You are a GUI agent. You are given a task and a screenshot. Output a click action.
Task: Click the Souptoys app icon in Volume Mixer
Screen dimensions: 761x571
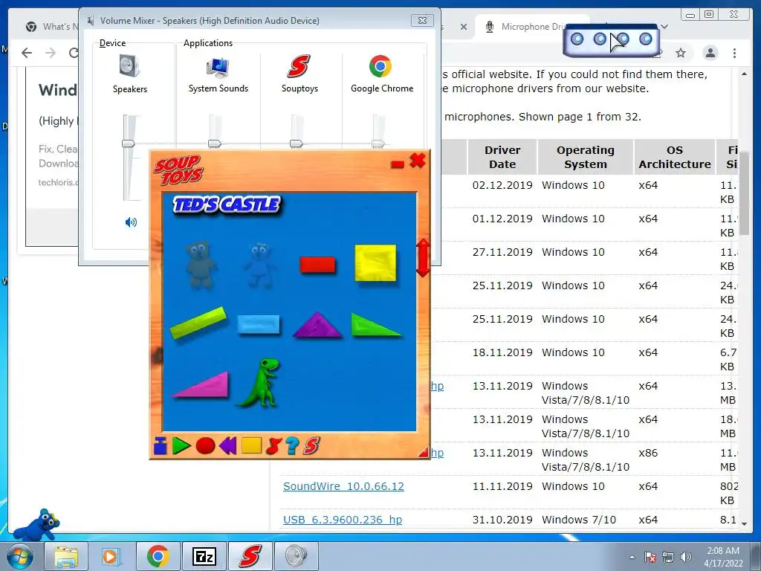(299, 66)
